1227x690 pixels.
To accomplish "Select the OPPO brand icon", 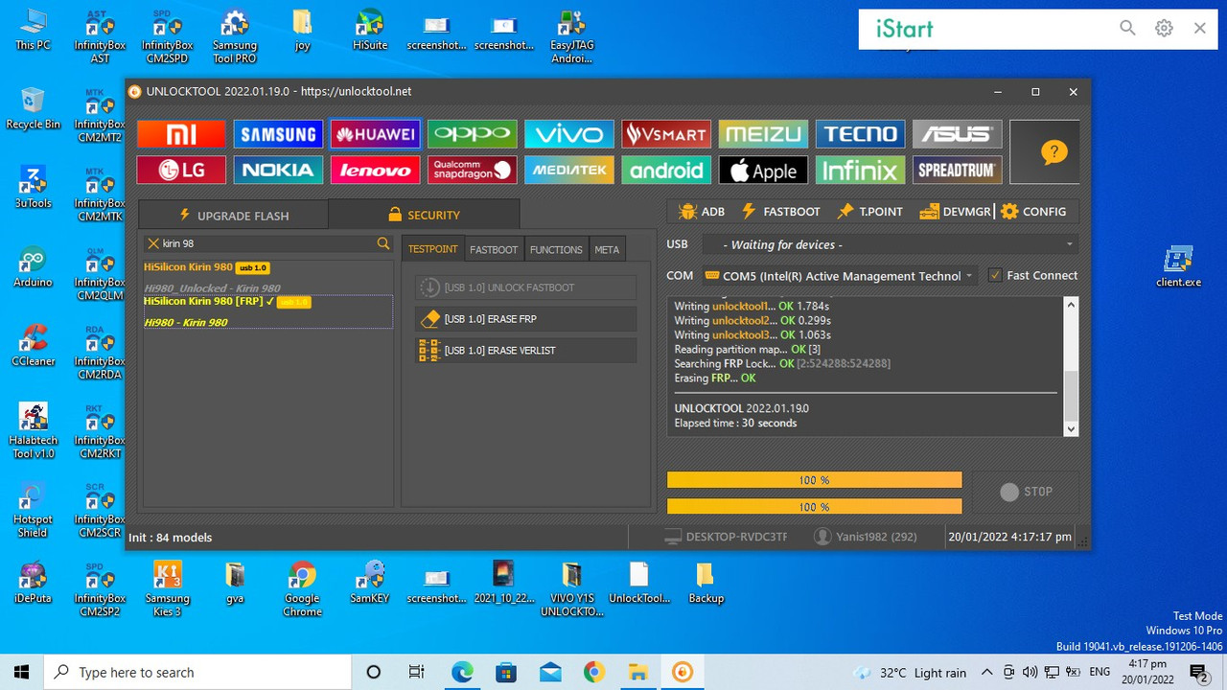I will (x=472, y=134).
